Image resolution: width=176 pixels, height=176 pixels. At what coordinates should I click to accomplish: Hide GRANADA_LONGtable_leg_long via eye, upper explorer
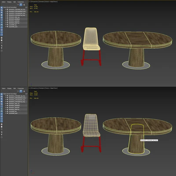[x=6, y=9]
